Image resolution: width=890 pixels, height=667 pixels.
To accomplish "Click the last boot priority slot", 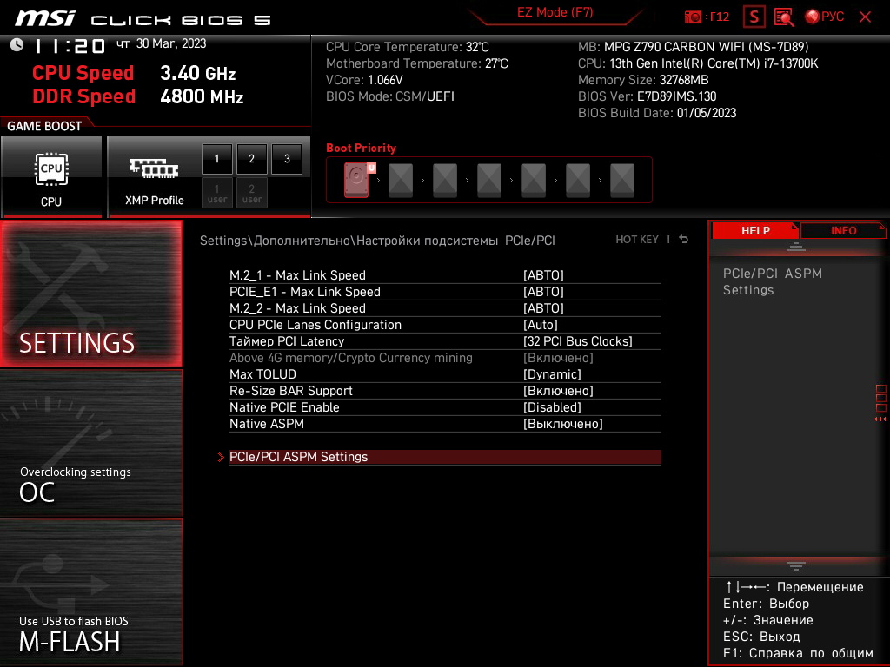I will coord(622,181).
